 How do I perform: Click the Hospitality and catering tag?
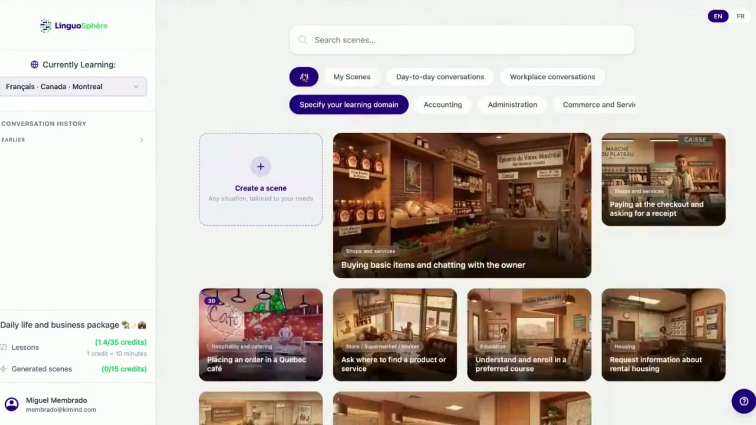tap(242, 347)
